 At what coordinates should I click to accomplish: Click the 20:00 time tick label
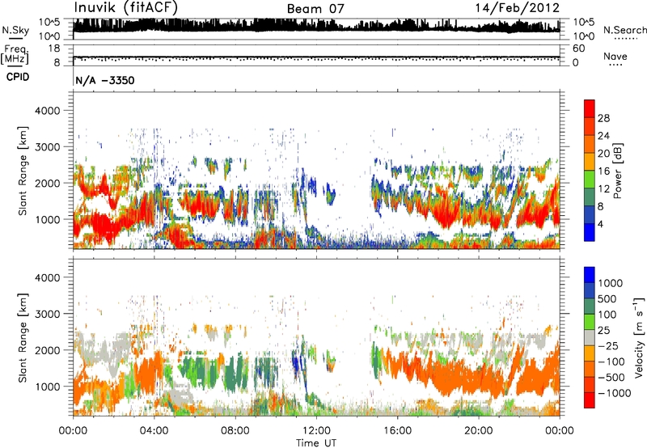point(479,431)
